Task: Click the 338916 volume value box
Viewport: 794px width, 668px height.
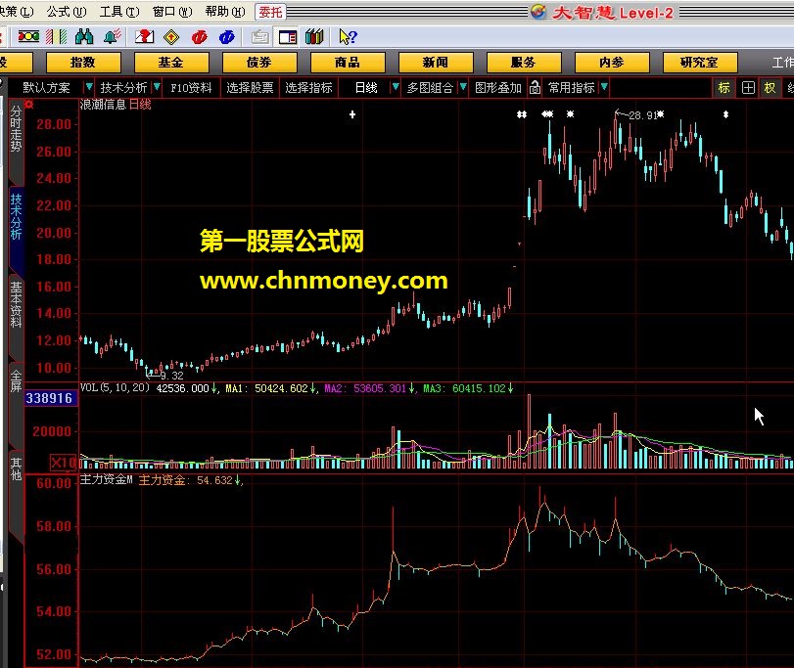Action: click(50, 398)
